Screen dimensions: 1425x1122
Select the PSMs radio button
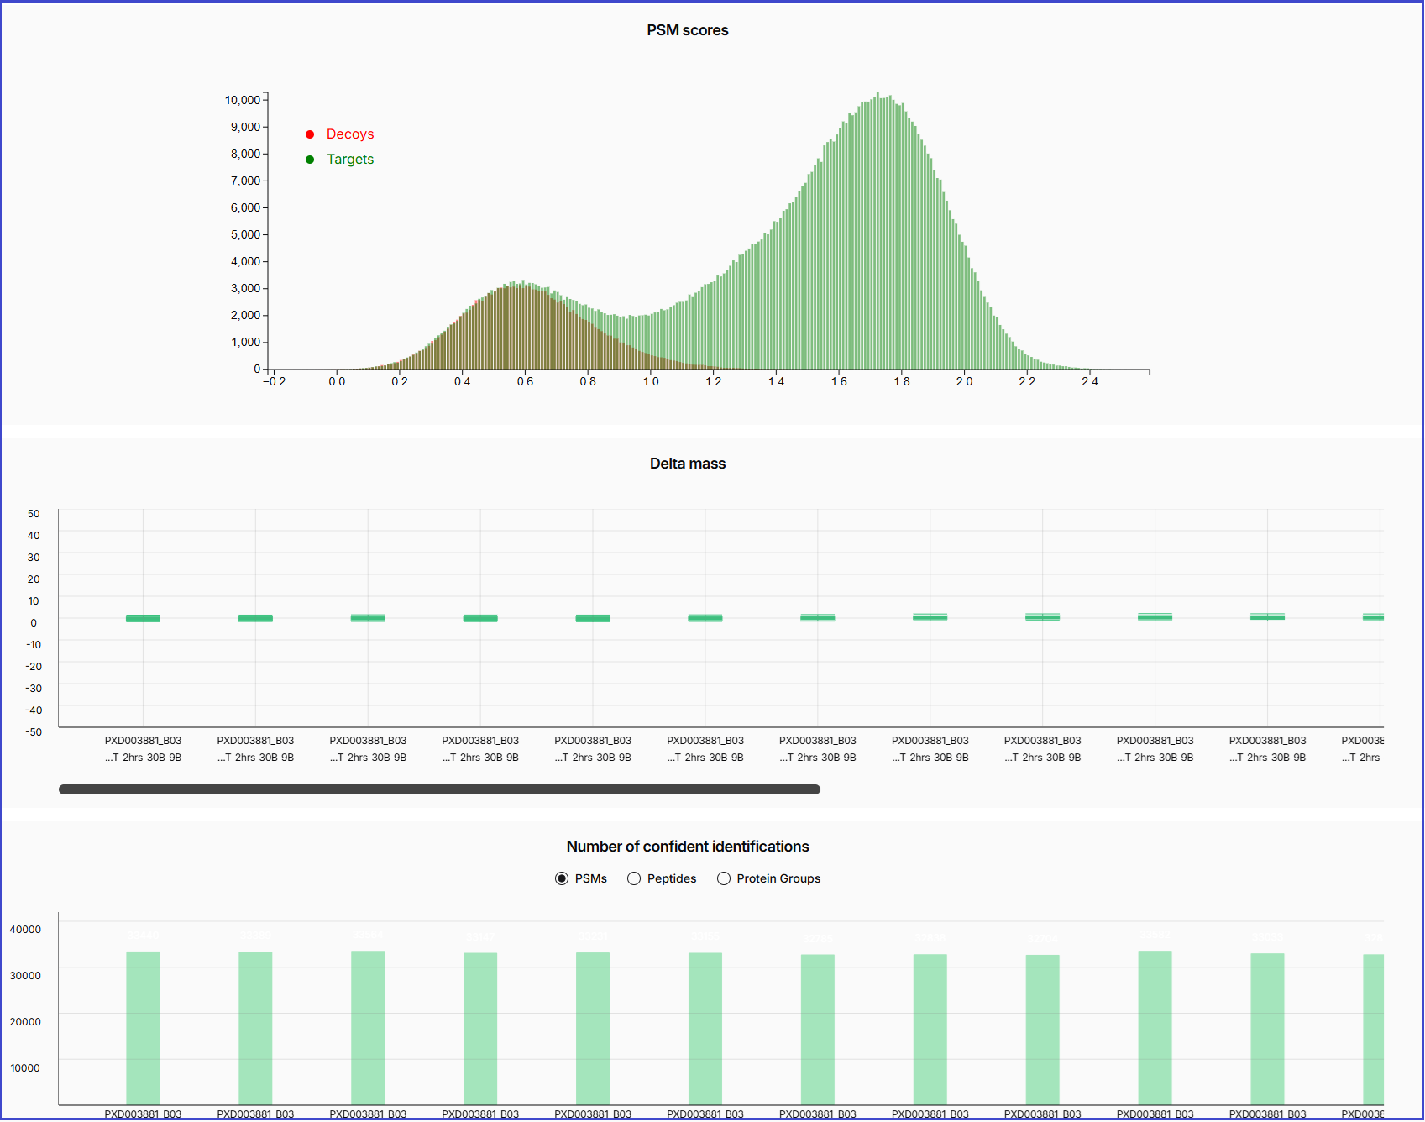(x=562, y=879)
